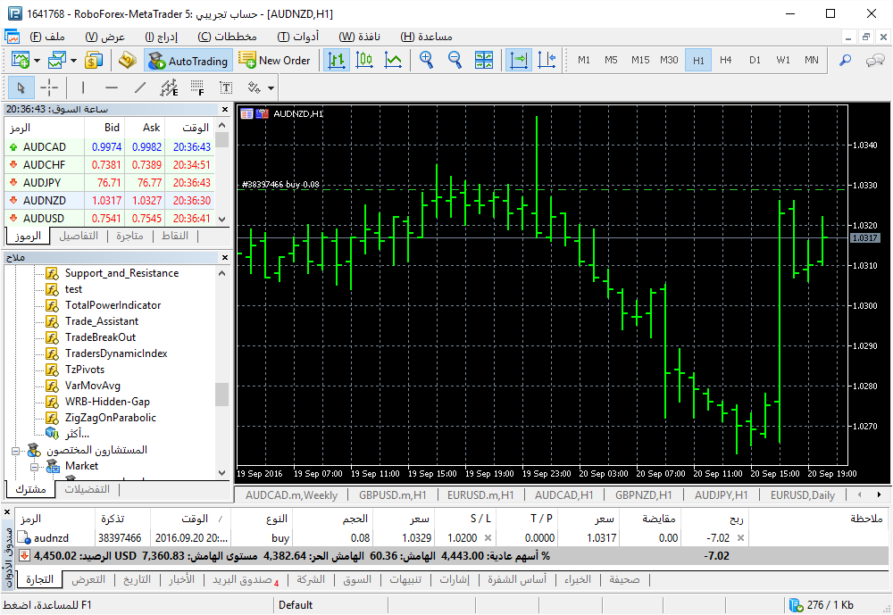Open the TradersDynamicIndex indicator in navigator
893x615 pixels.
[x=116, y=353]
